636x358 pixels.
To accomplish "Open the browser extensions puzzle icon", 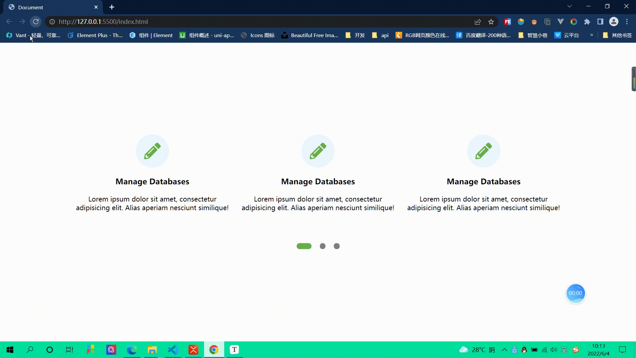I will 587,22.
